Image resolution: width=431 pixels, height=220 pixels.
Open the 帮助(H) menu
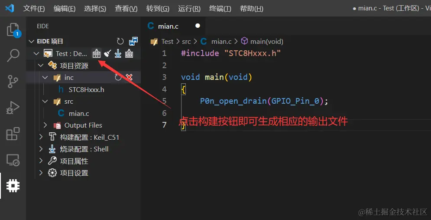click(x=252, y=9)
